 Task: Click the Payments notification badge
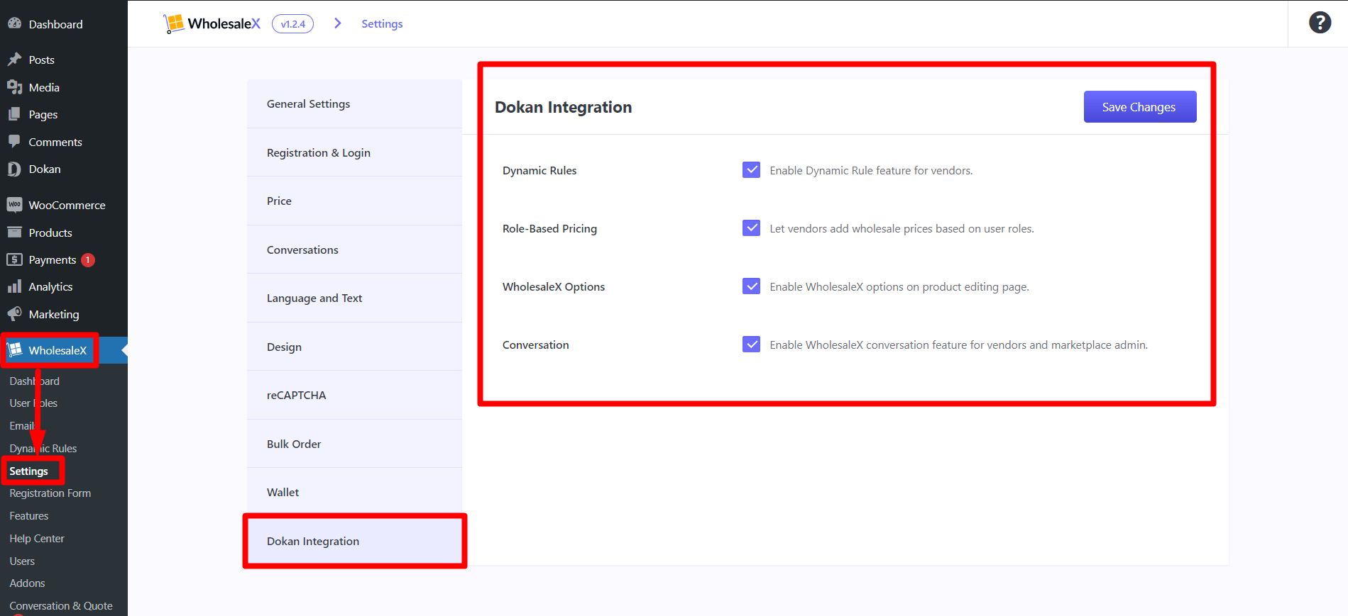[x=88, y=260]
